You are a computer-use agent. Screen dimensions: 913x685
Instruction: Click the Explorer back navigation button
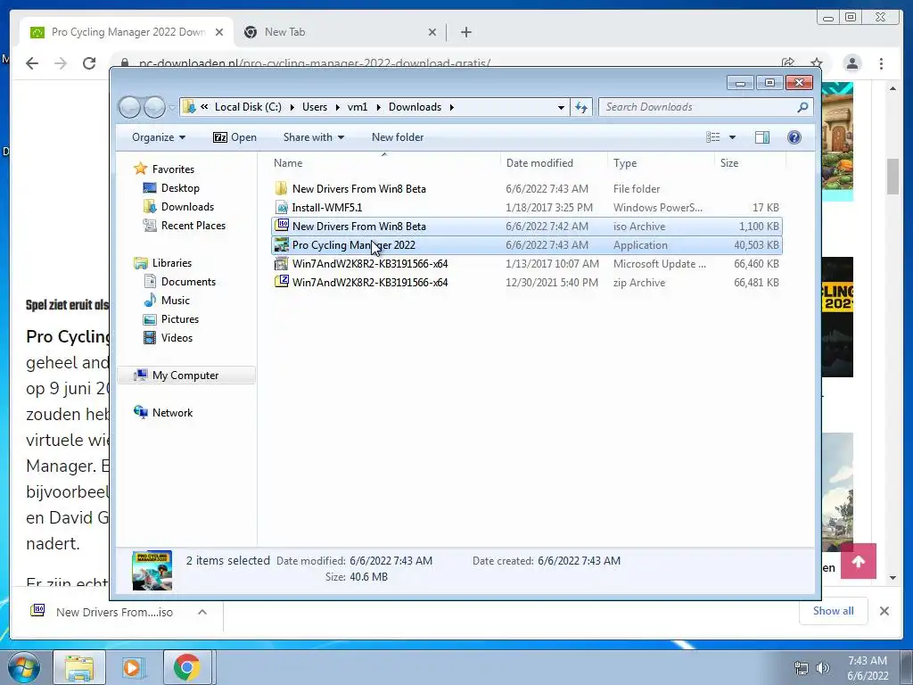click(129, 107)
